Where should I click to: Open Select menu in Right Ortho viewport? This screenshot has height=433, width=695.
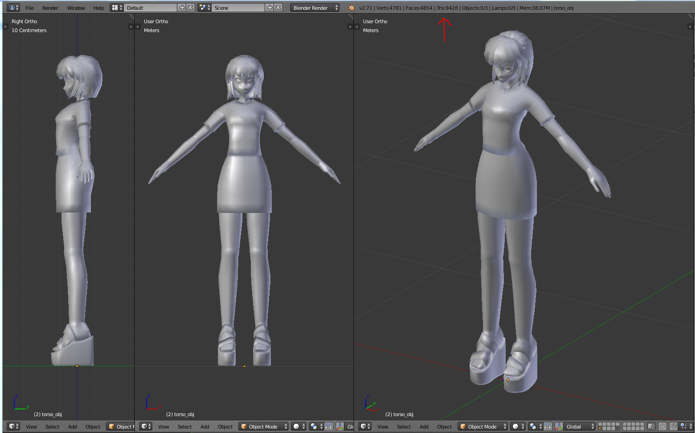[52, 427]
